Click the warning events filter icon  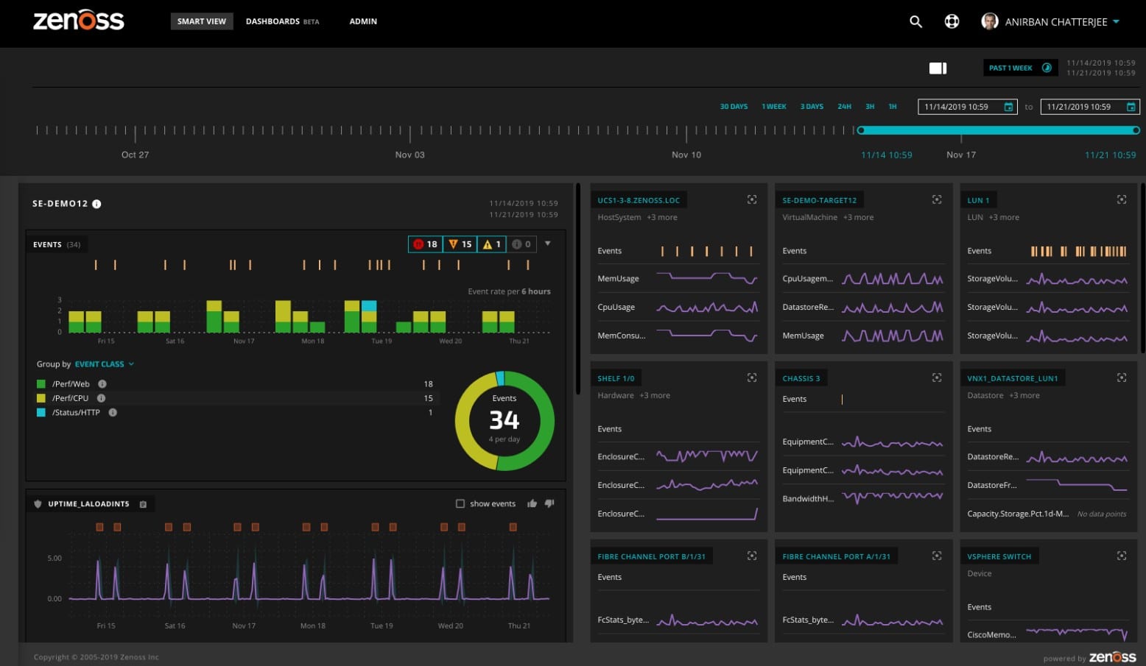[489, 244]
